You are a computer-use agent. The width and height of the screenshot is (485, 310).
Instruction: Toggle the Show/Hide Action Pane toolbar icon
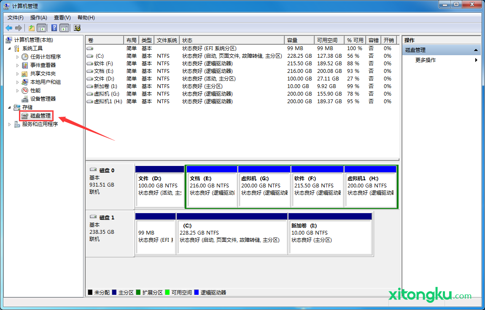click(64, 28)
